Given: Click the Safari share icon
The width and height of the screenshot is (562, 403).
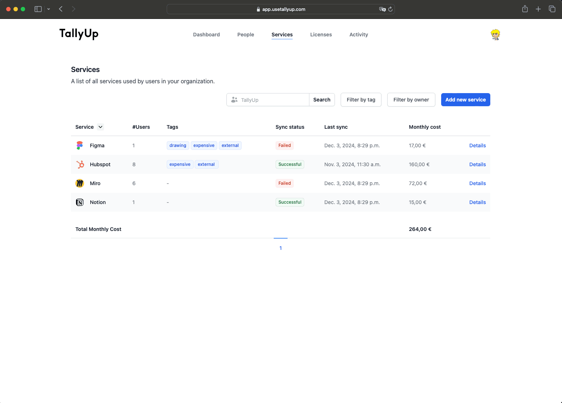Looking at the screenshot, I should click(x=525, y=9).
